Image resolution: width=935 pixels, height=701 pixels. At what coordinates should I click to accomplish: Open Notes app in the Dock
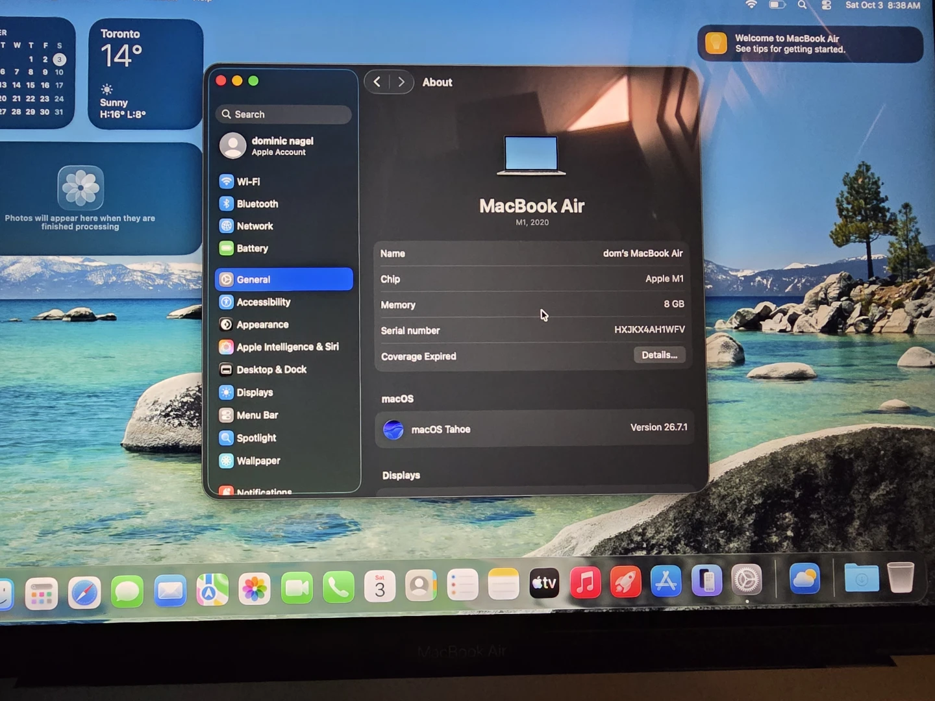click(504, 584)
